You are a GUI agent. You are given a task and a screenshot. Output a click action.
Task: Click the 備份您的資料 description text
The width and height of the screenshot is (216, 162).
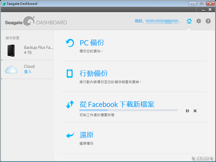[x=91, y=51]
